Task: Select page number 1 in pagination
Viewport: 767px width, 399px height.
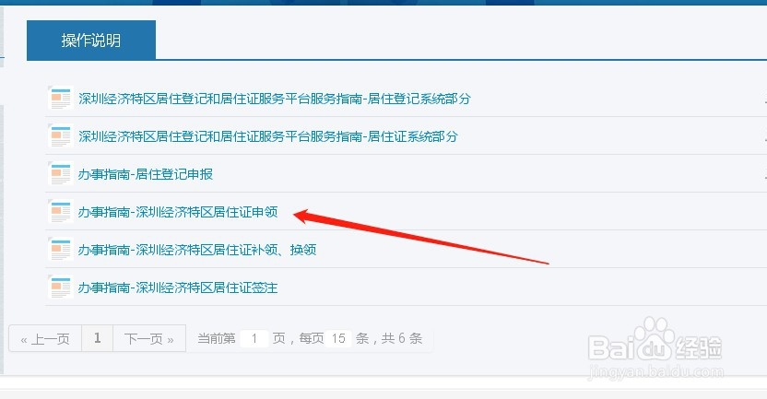Action: click(x=98, y=338)
